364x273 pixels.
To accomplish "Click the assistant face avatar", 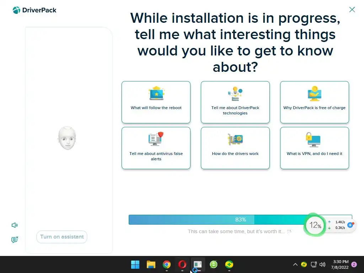I will click(x=67, y=138).
